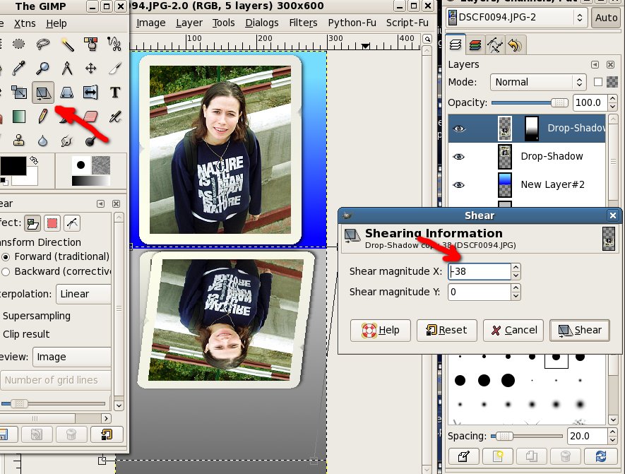Open the Interpolation Linear dropdown

tap(84, 294)
